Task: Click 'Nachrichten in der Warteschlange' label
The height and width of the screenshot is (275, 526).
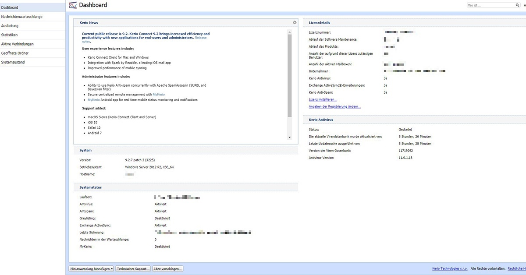Action: click(104, 240)
